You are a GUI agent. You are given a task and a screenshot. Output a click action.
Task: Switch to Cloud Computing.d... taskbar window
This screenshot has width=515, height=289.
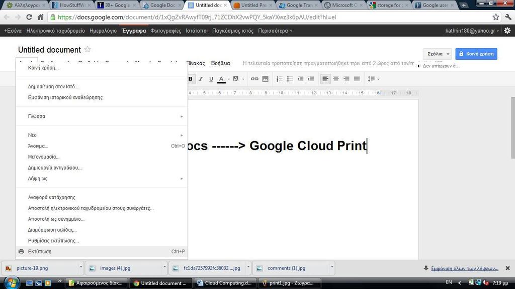coord(225,283)
